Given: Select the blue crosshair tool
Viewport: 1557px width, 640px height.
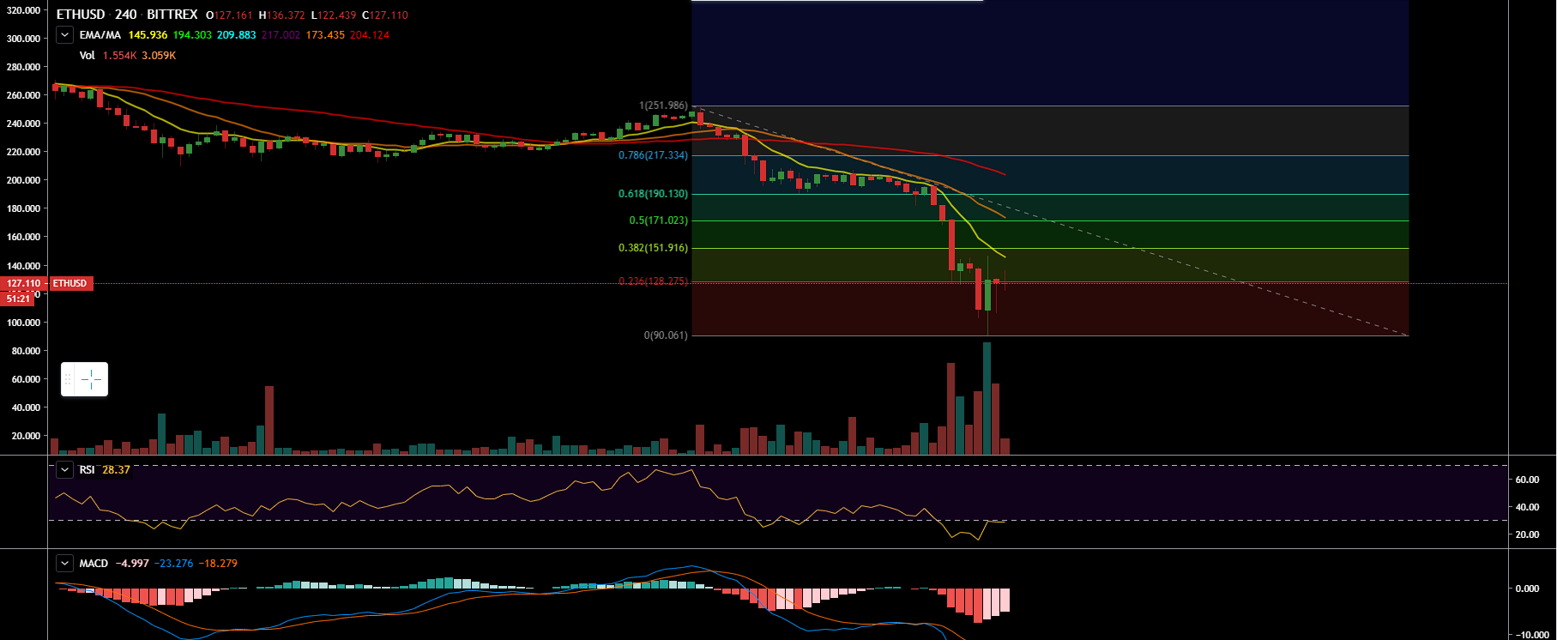Looking at the screenshot, I should pyautogui.click(x=91, y=379).
